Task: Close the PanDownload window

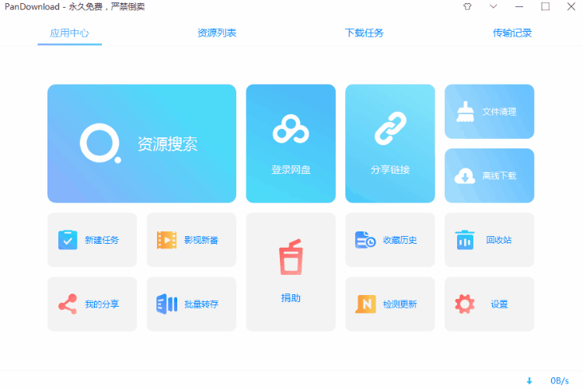Action: click(x=571, y=6)
